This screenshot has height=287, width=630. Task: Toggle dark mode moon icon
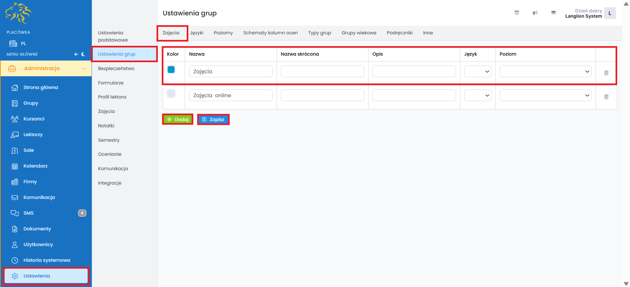click(83, 54)
